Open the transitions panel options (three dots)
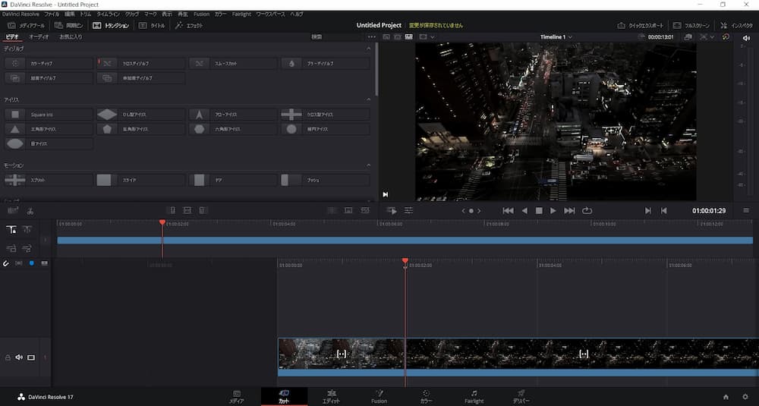The height and width of the screenshot is (406, 759). pyautogui.click(x=371, y=36)
